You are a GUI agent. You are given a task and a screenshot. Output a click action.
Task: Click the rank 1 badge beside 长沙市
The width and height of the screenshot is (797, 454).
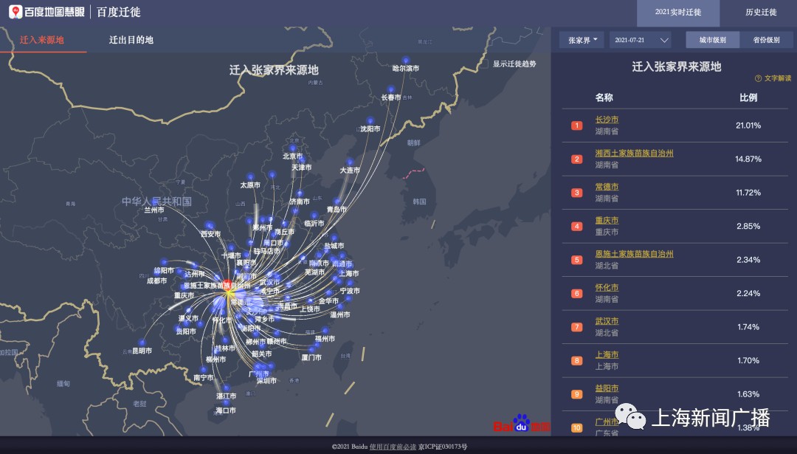[x=576, y=125]
